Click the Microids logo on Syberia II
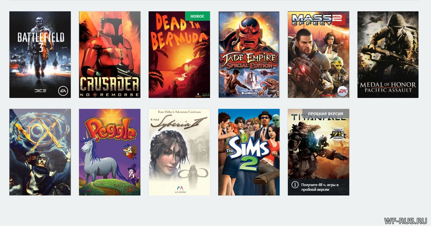 pos(180,189)
